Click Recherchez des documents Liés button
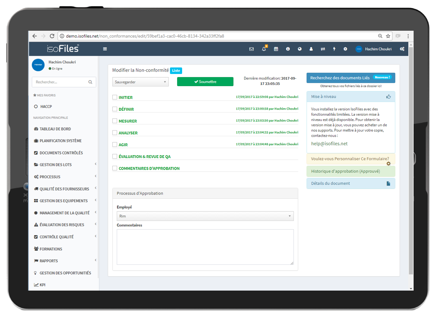This screenshot has width=436, height=316. [351, 78]
